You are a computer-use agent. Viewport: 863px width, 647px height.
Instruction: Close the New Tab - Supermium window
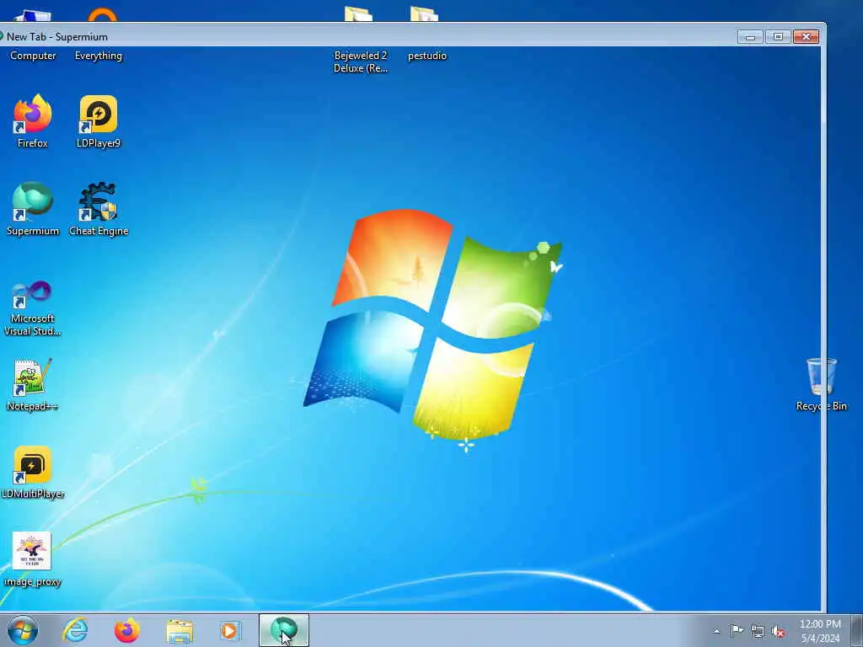point(806,37)
